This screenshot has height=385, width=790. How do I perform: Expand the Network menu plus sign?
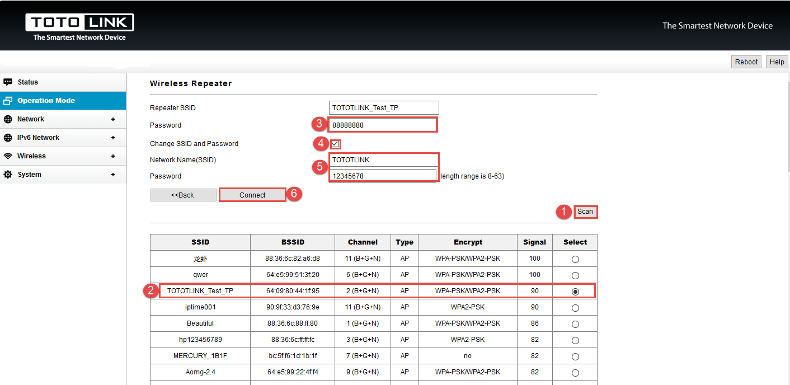point(113,119)
